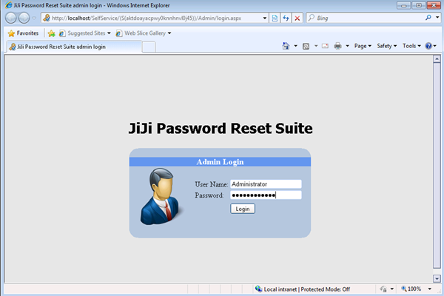
Task: Open the Suggested Sites link
Action: click(84, 33)
